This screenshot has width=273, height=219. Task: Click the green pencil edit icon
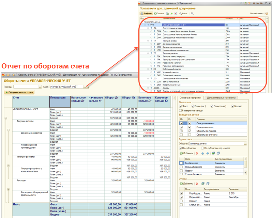(172, 14)
